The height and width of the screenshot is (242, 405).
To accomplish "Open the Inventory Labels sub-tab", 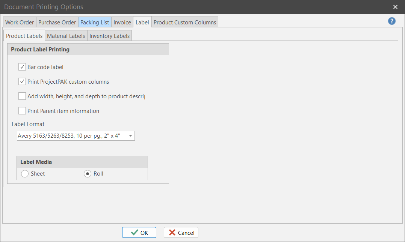I will [109, 36].
